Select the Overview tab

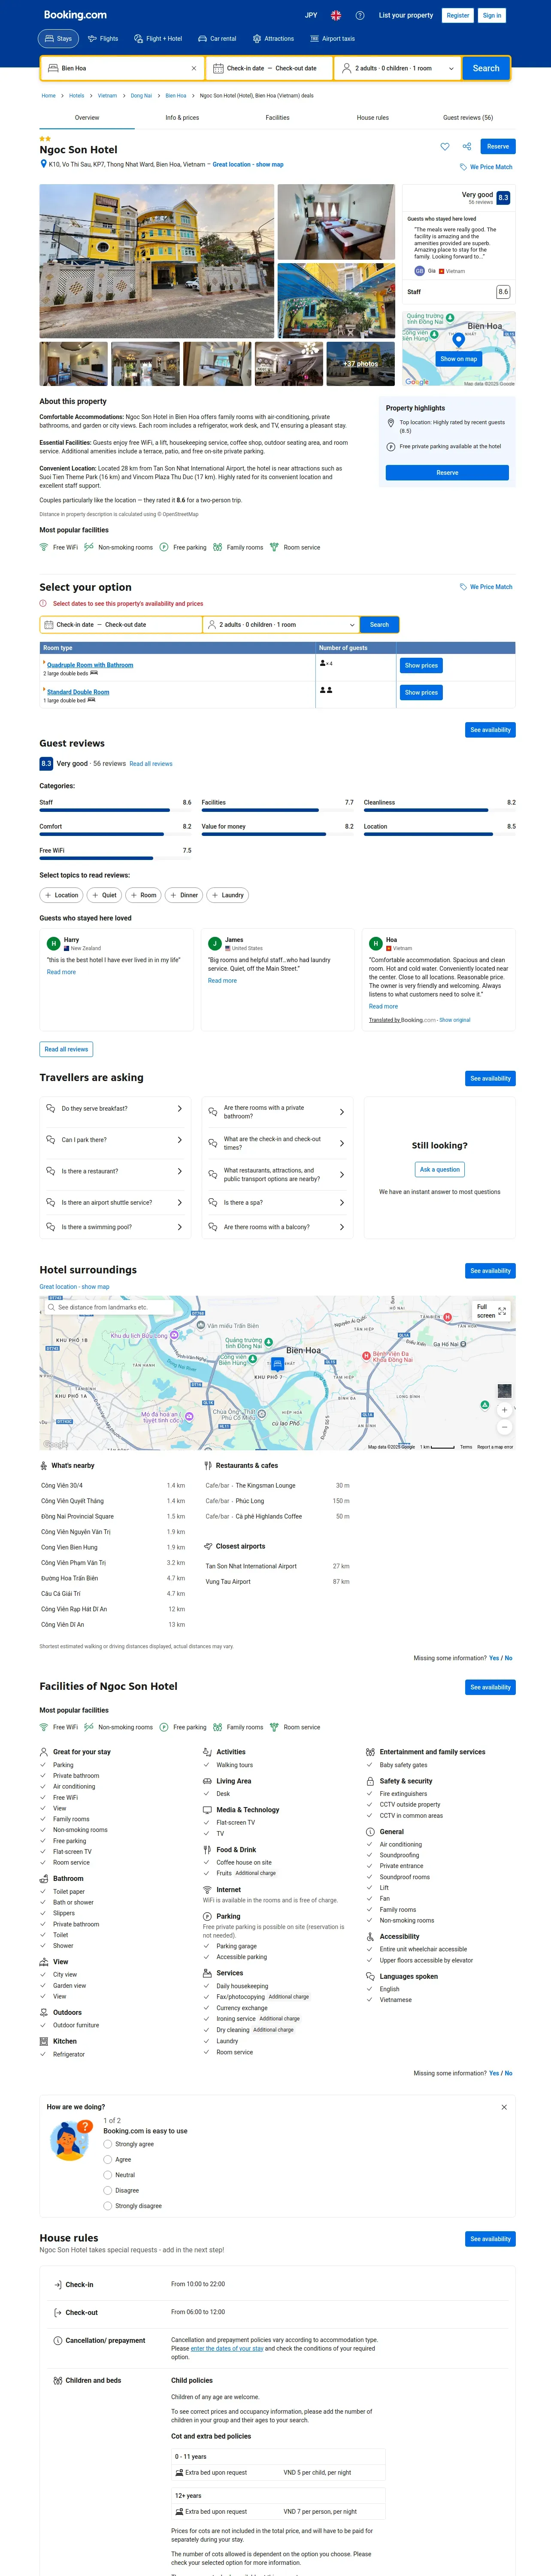(x=87, y=117)
